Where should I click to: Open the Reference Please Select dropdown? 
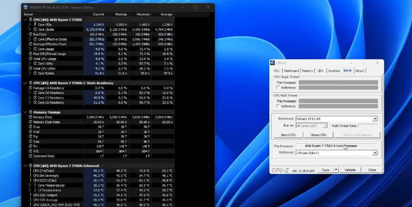point(374,153)
